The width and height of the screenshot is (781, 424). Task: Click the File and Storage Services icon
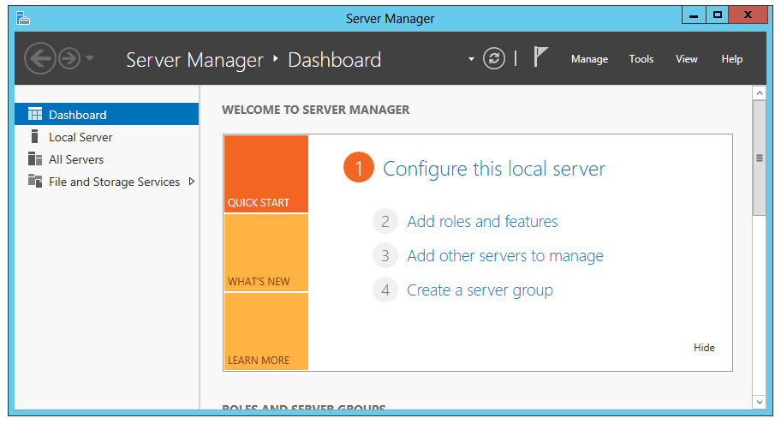click(x=35, y=182)
